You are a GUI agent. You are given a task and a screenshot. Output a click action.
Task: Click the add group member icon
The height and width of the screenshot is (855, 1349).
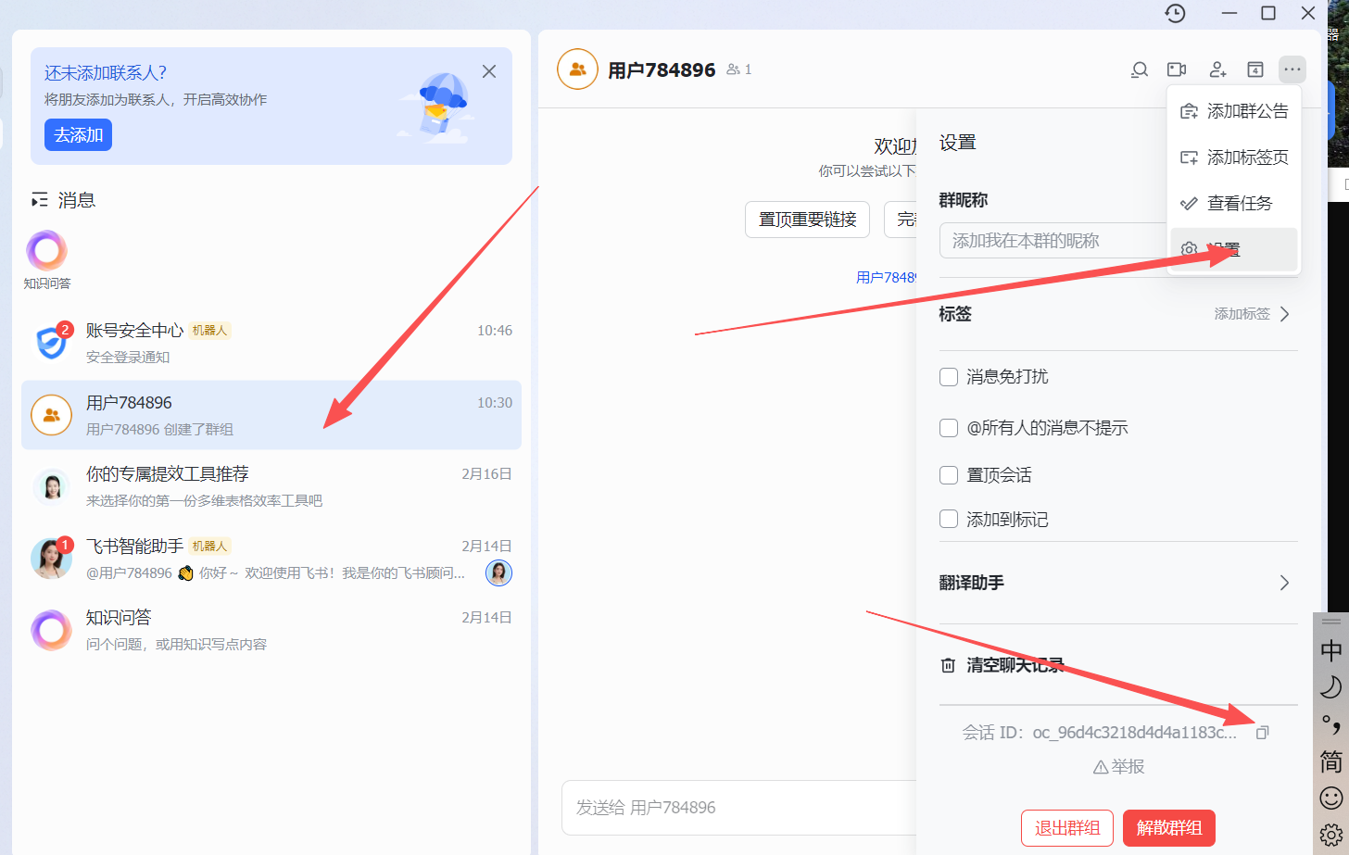(x=1217, y=69)
